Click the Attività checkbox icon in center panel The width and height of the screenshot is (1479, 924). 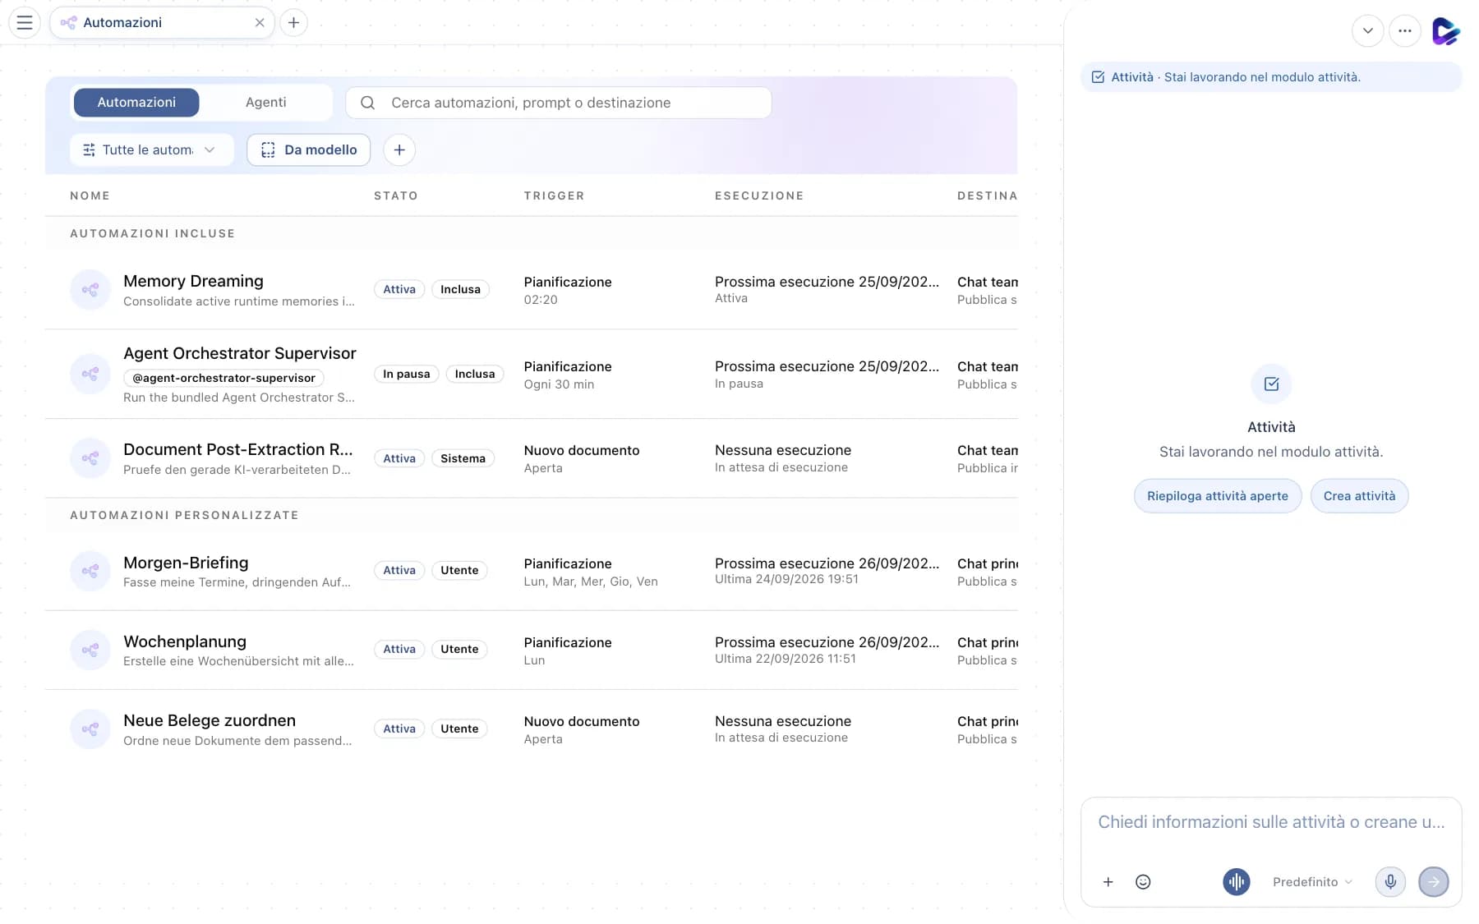pos(1271,384)
